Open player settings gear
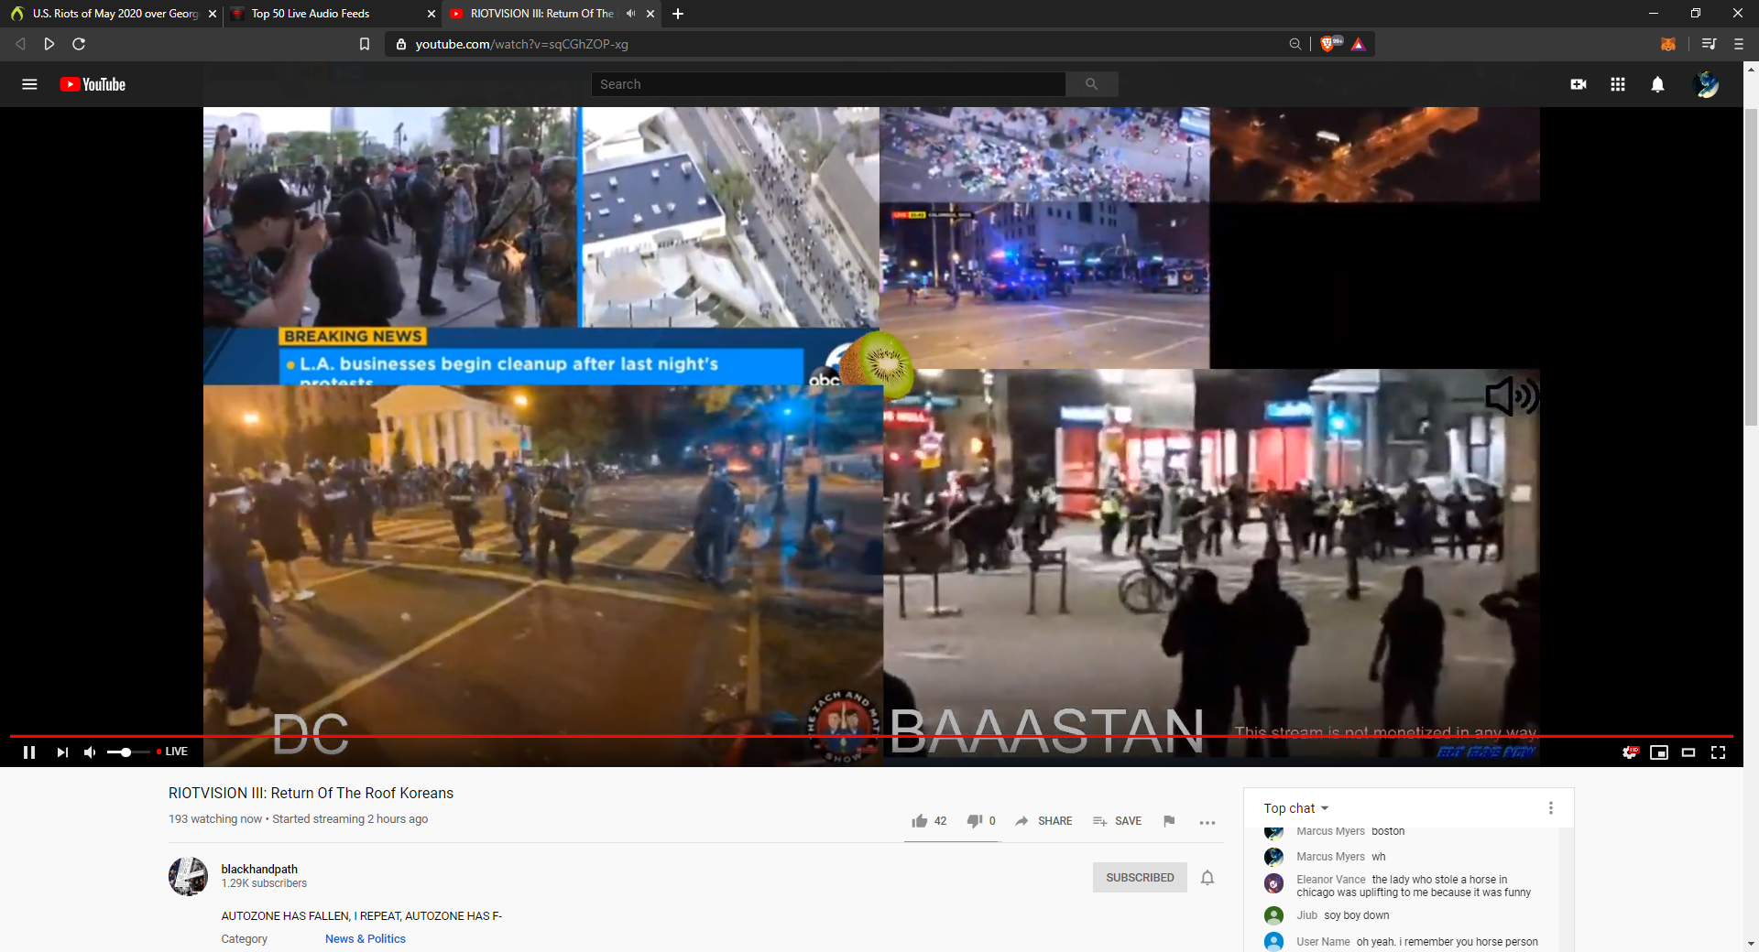The width and height of the screenshot is (1759, 952). 1630,752
